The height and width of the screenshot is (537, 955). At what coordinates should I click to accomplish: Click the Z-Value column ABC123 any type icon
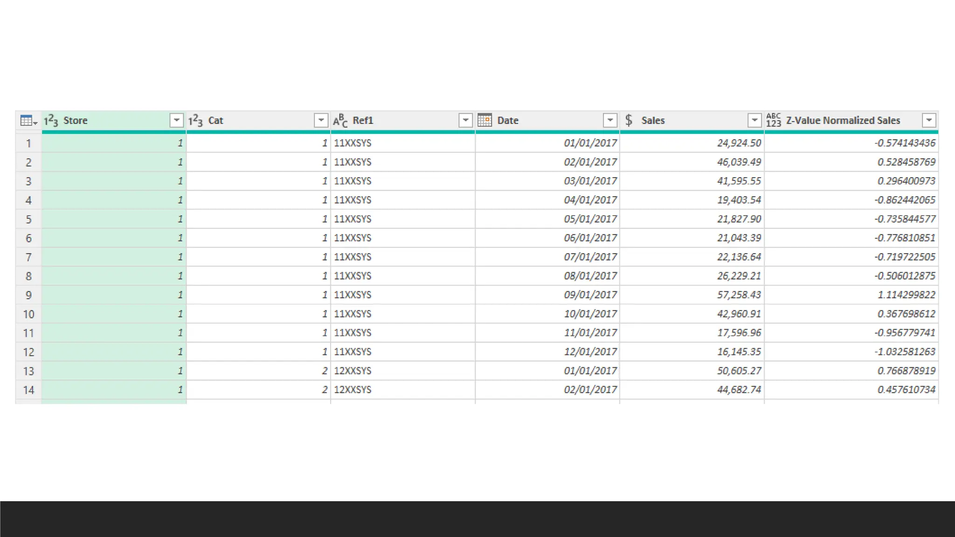click(773, 120)
